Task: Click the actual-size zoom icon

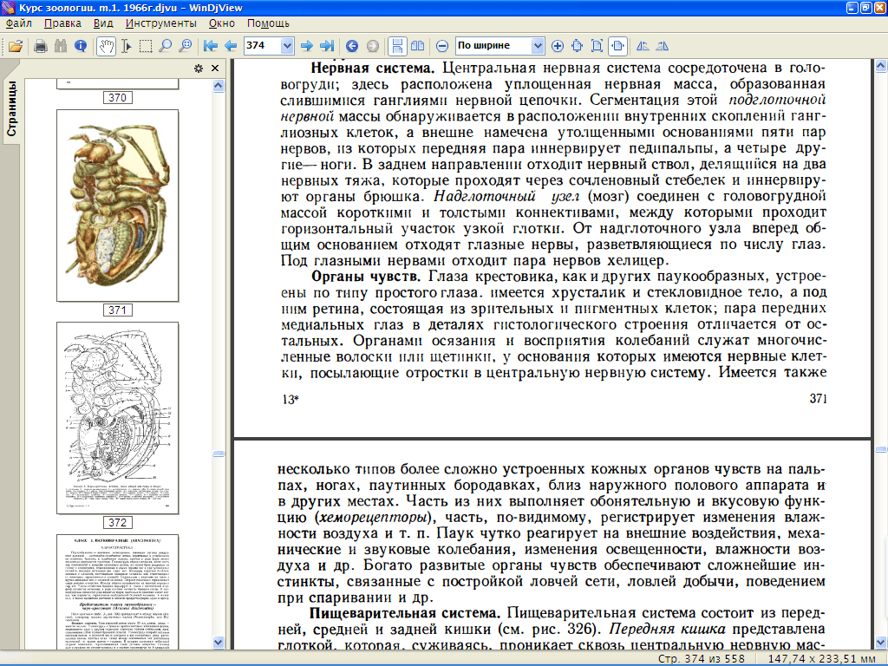Action: pyautogui.click(x=597, y=46)
